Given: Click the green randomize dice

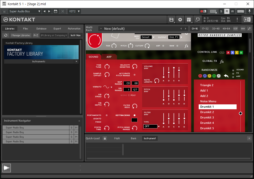Looking at the screenshot, I should (x=214, y=76).
